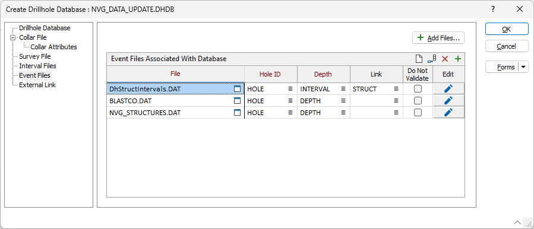Enable Do Not Validate for BLASTCO.DAT

tap(418, 101)
